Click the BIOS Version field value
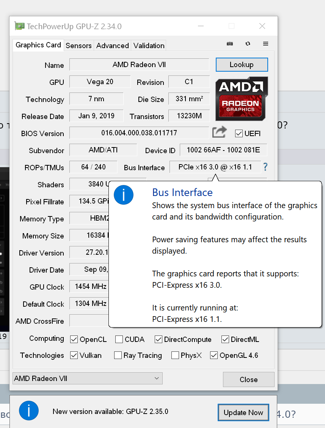Screen dimensions: 325x428 point(139,133)
